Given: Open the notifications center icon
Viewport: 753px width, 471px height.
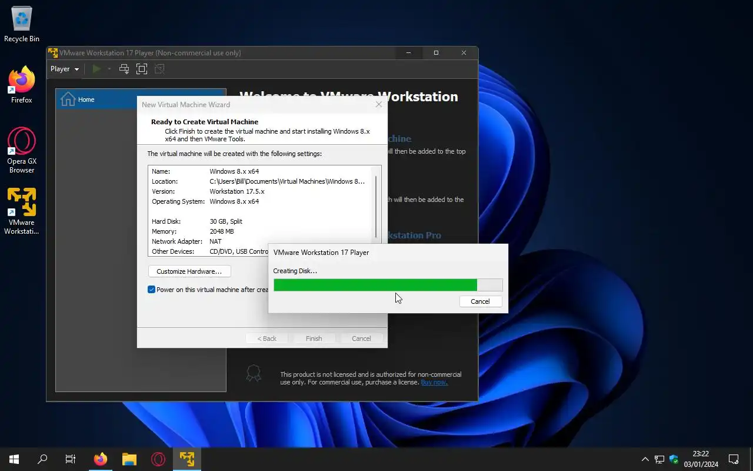Looking at the screenshot, I should pyautogui.click(x=734, y=459).
